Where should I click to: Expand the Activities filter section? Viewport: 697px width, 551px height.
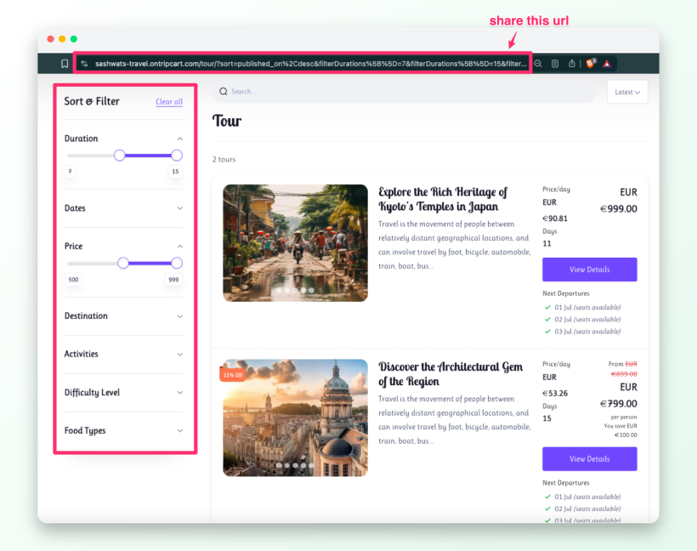179,355
